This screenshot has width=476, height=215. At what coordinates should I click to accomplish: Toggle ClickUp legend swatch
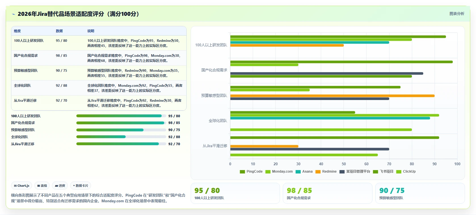point(399,171)
